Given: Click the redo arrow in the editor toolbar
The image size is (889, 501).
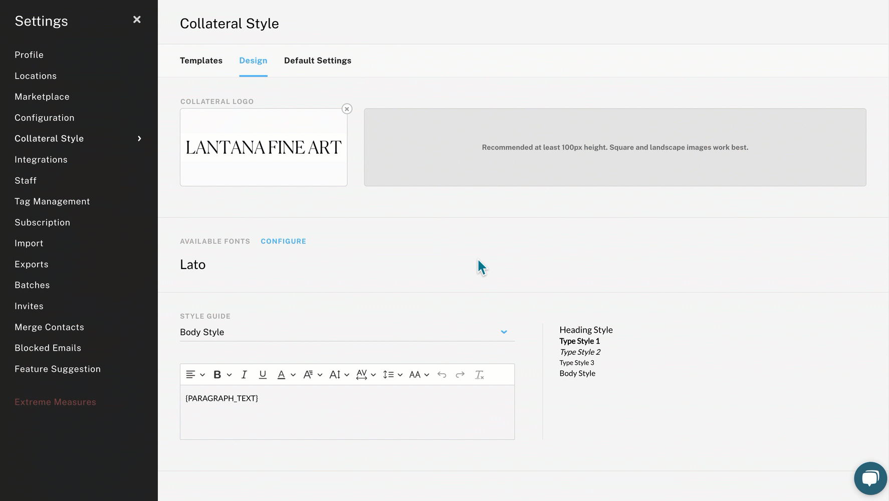Looking at the screenshot, I should tap(460, 375).
